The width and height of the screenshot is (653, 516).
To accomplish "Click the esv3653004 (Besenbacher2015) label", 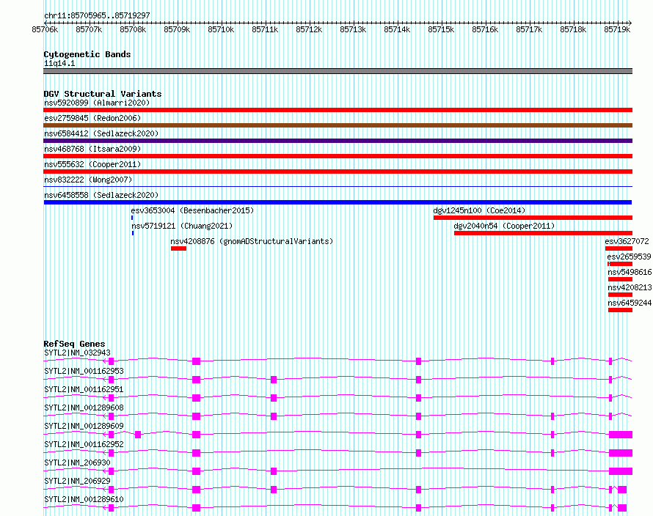I will tap(192, 210).
